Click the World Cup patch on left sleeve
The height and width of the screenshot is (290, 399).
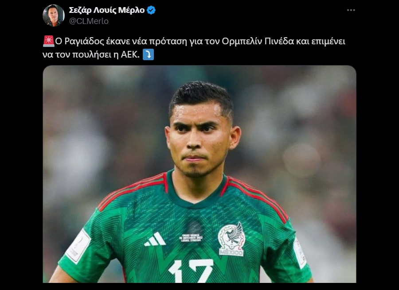click(x=78, y=246)
